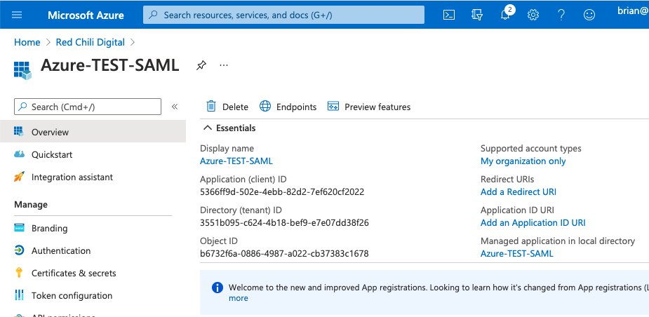649x317 pixels.
Task: Click Microsoft Azure logo text
Action: pos(86,15)
